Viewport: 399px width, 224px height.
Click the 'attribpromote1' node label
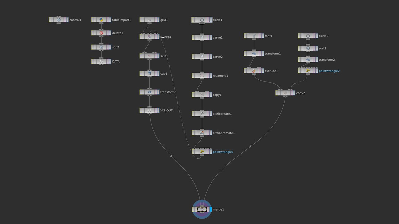(x=224, y=133)
